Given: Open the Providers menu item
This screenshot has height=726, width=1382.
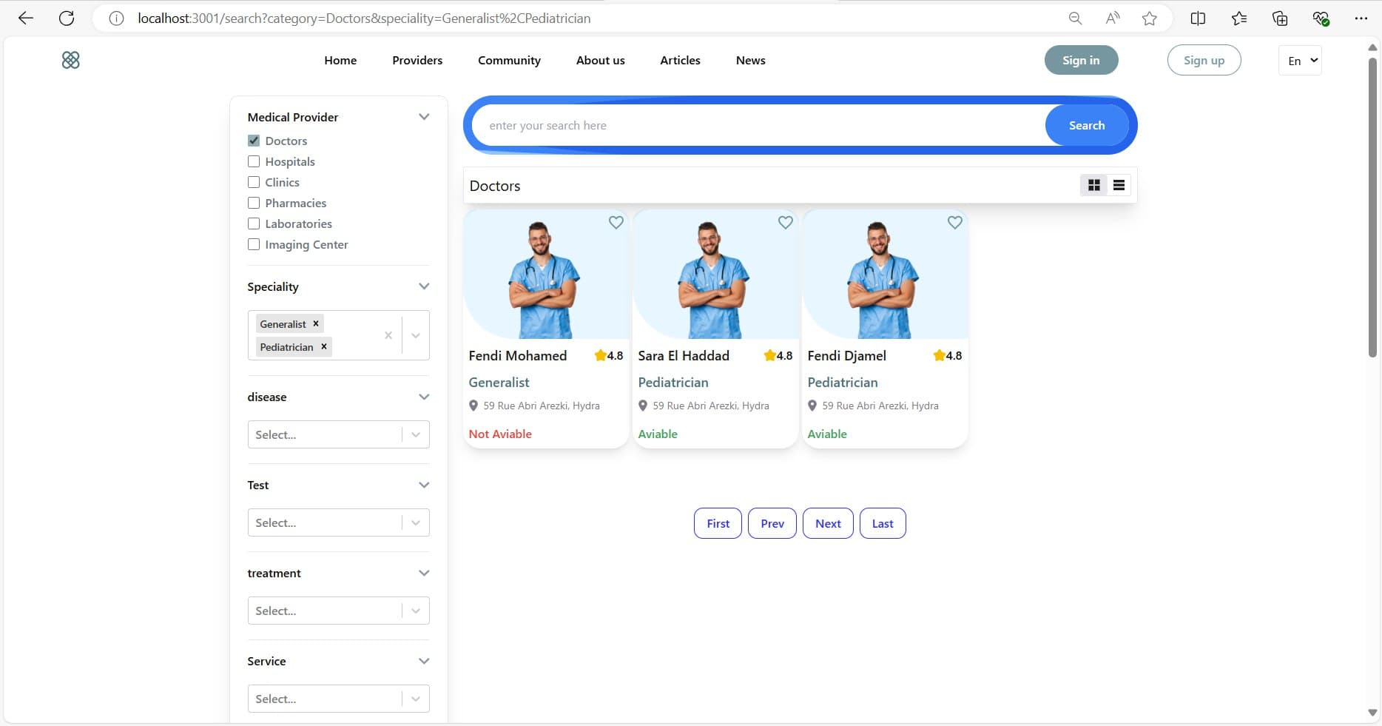Looking at the screenshot, I should pos(417,61).
